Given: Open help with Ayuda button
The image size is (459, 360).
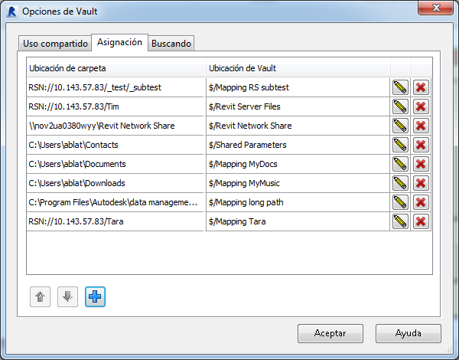Looking at the screenshot, I should pos(408,333).
